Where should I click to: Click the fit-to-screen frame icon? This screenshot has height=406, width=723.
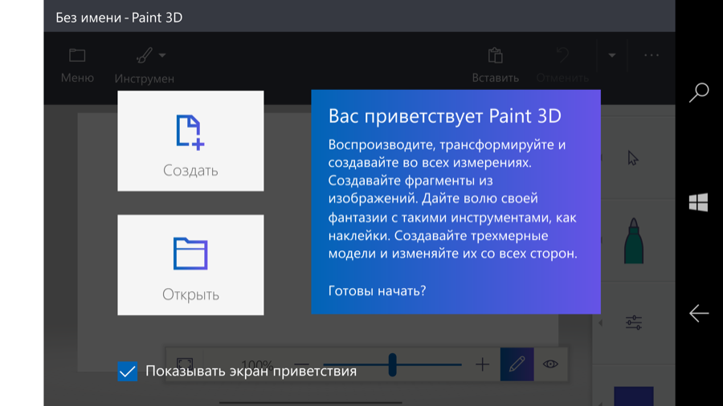point(185,364)
